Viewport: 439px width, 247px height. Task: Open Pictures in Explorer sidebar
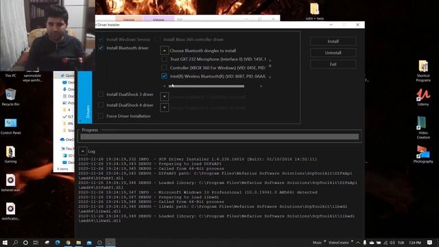coord(69,103)
